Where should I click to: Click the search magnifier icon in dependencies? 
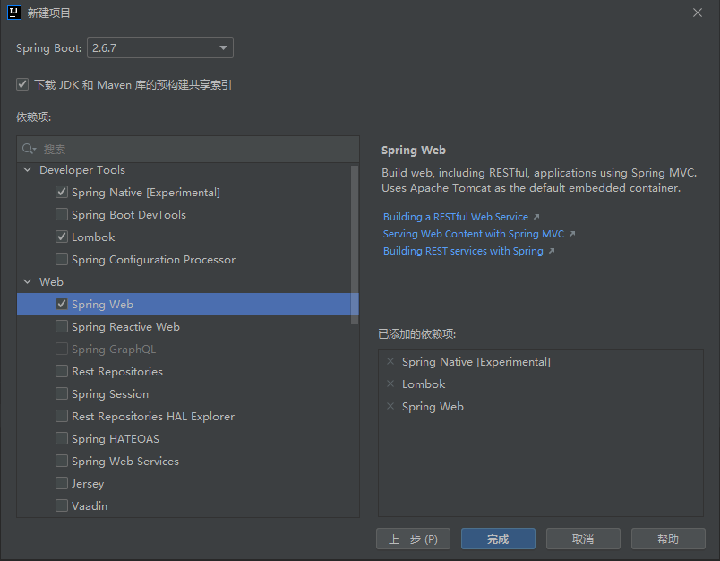(x=29, y=149)
